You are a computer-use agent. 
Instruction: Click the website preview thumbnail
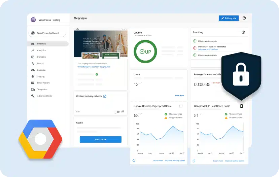[100, 45]
